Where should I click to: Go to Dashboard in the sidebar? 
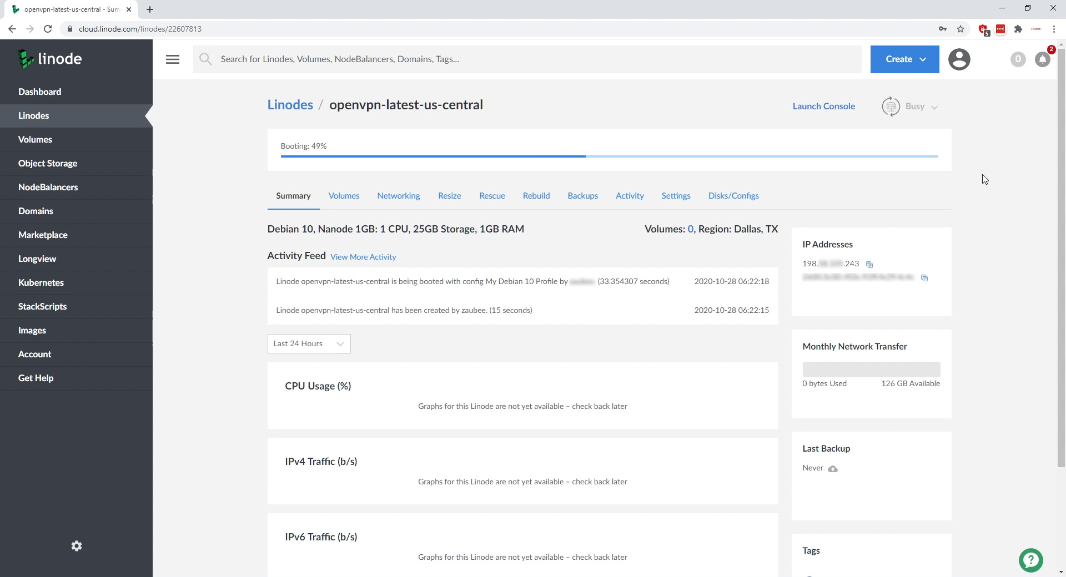(76, 92)
